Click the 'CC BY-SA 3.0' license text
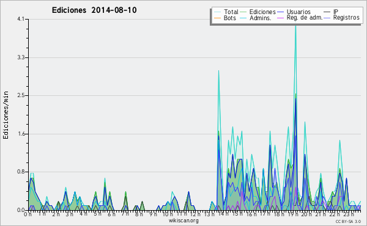This screenshot has width=367, height=226. pos(348,221)
